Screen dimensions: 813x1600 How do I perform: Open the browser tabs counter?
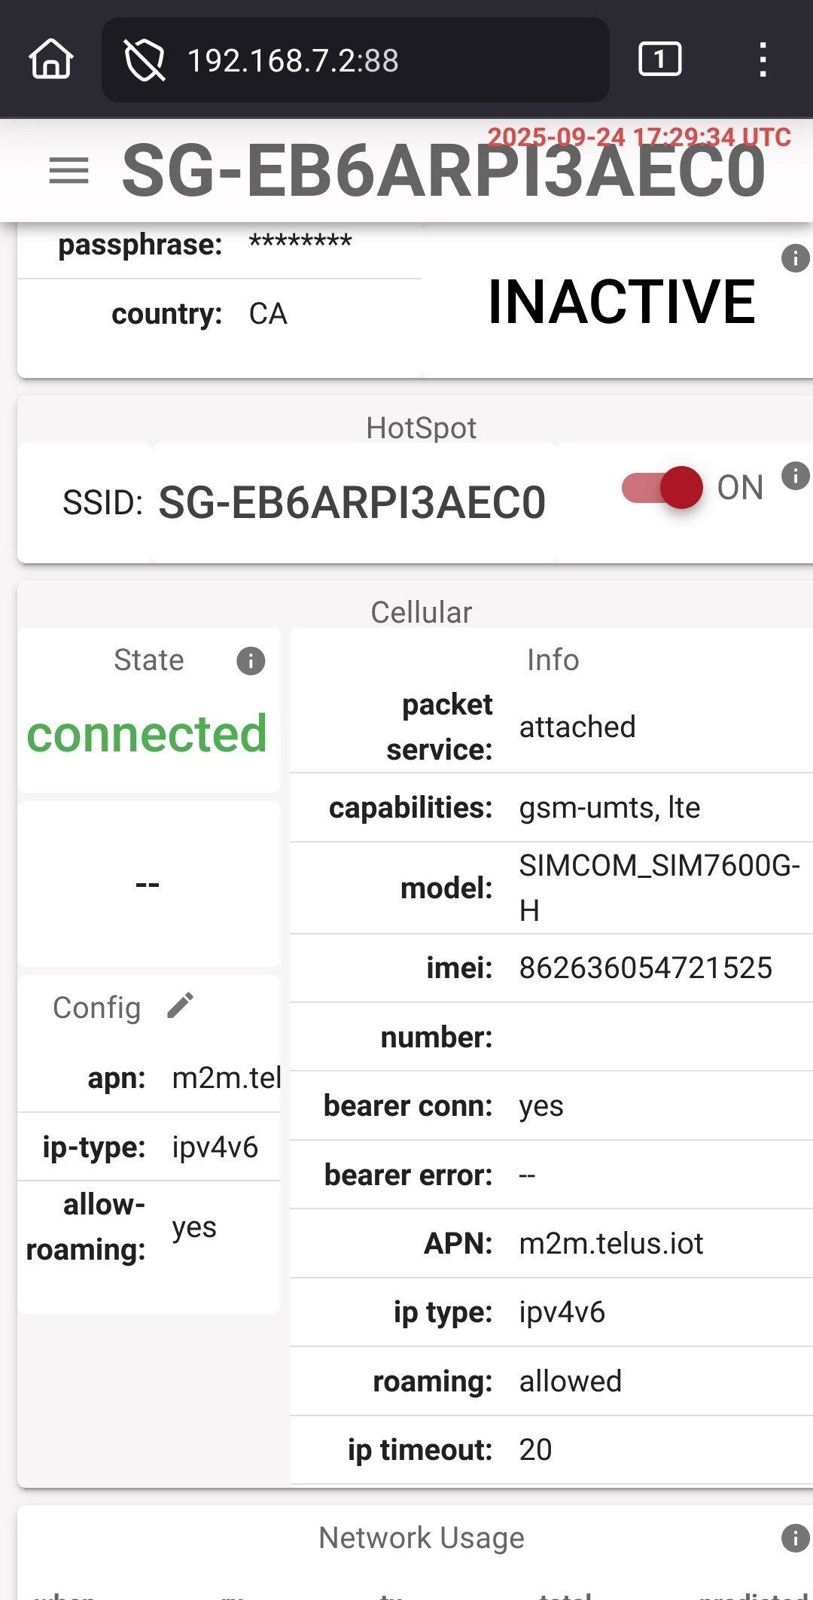click(x=659, y=59)
